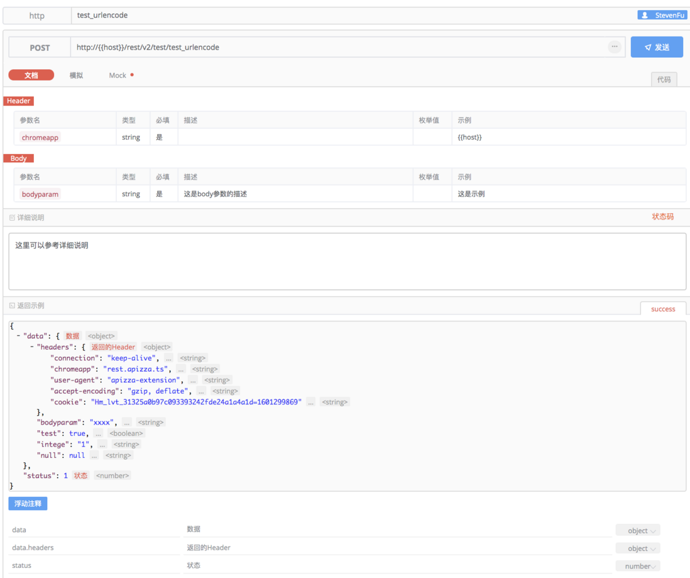Click the <boolean> type tag
This screenshot has width=690, height=578.
[x=126, y=433]
